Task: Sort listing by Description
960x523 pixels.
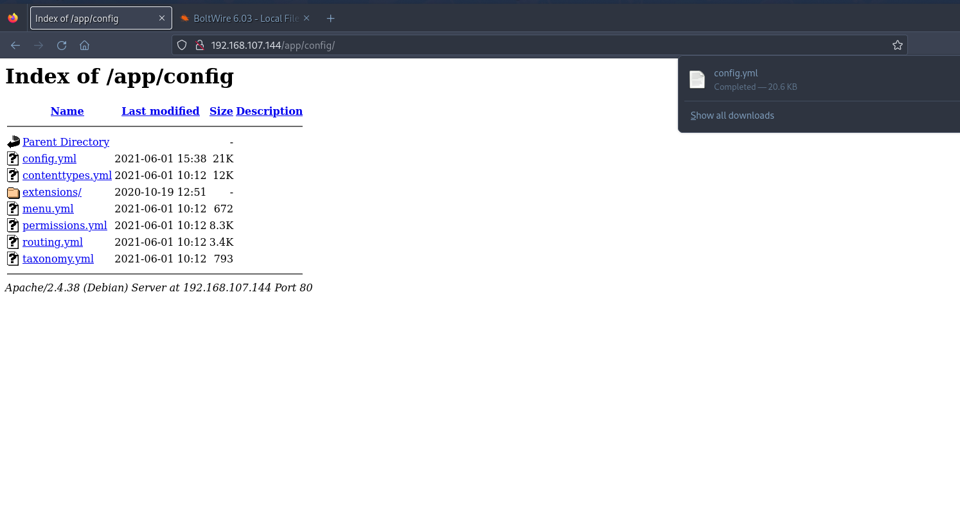Action: click(x=269, y=111)
